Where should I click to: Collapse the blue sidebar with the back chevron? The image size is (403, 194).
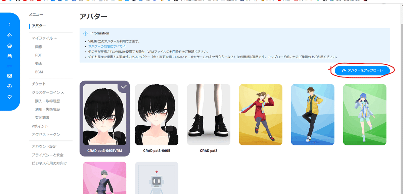point(9,24)
